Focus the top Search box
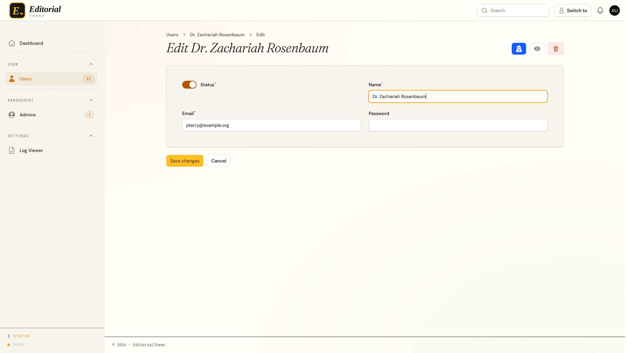The image size is (627, 353). pyautogui.click(x=513, y=10)
